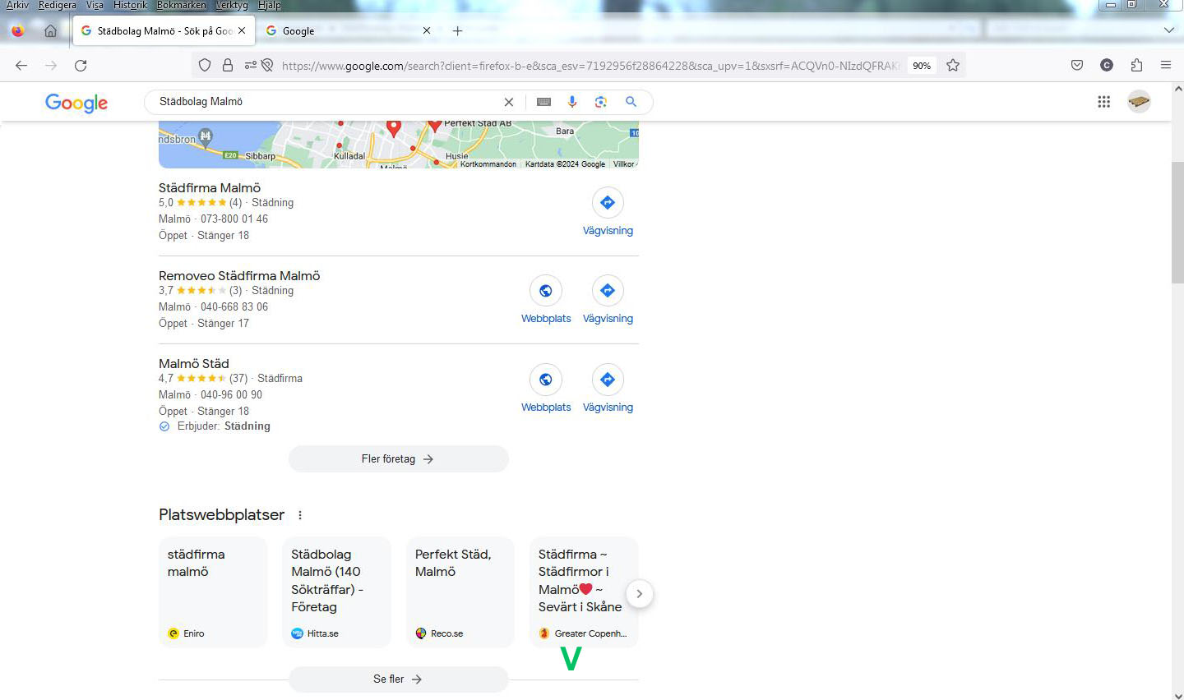Reload the current page
The width and height of the screenshot is (1184, 700).
(x=81, y=66)
